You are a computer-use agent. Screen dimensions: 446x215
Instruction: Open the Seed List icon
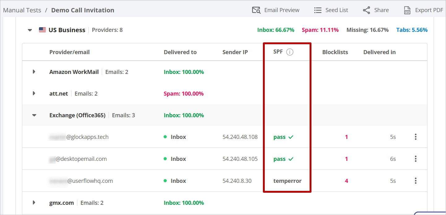[318, 10]
